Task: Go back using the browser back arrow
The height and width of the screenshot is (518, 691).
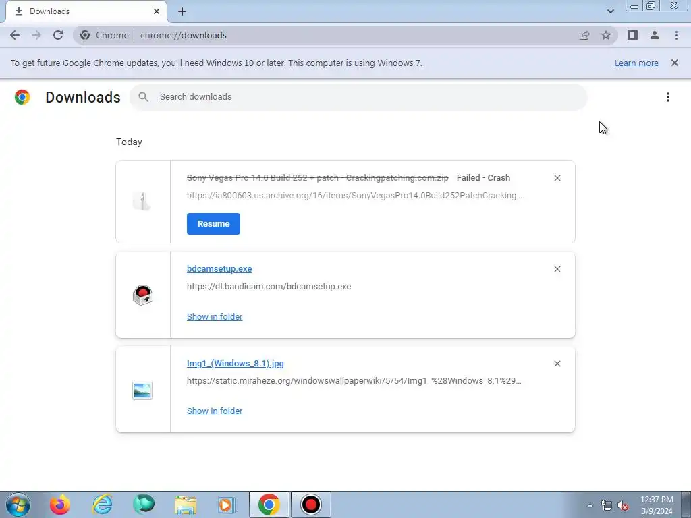Action: pyautogui.click(x=15, y=35)
